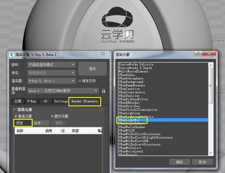Confirm with the 确定 button
The height and width of the screenshot is (173, 225).
[x=180, y=162]
